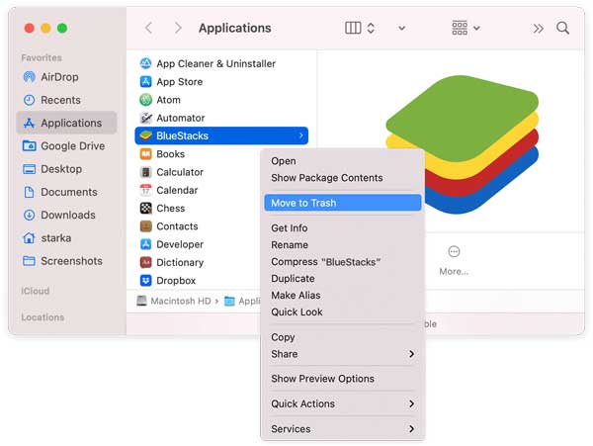Choose Move to Trash
The image size is (593, 446).
pos(343,203)
